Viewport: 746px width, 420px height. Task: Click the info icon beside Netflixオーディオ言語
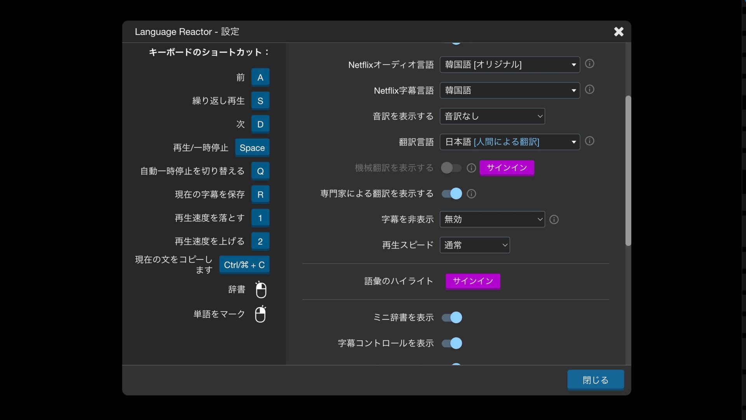(589, 64)
